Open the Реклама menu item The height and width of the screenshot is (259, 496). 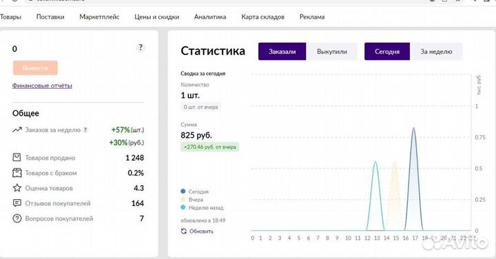coord(312,17)
